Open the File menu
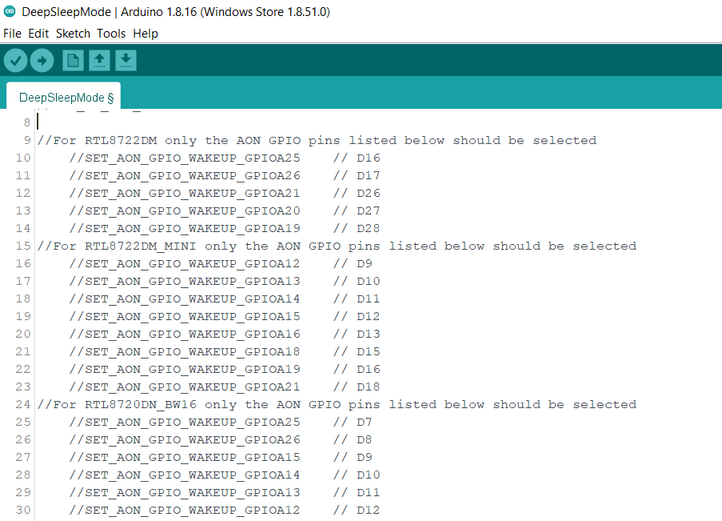 tap(13, 34)
